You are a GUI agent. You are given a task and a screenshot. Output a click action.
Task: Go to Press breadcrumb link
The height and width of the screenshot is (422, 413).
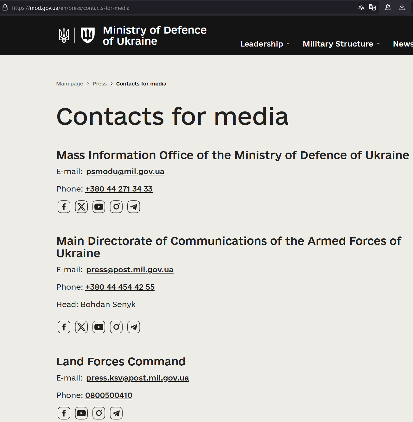(x=100, y=84)
